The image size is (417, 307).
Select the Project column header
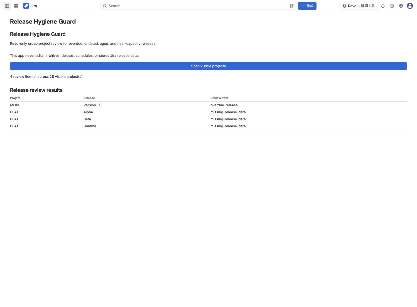[15, 98]
